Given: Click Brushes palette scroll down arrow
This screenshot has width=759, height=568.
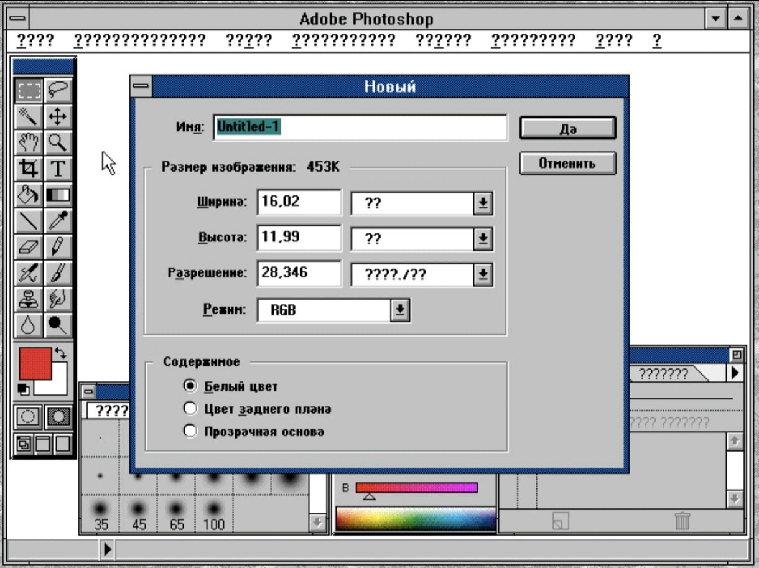Looking at the screenshot, I should coord(318,522).
